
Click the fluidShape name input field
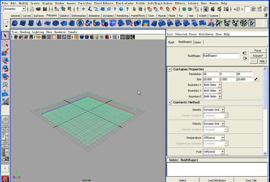coord(221,56)
